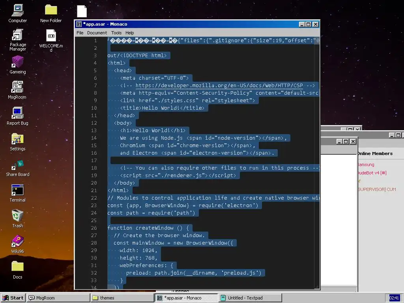404x303 pixels.
Task: Select Samsung in Online Members list
Action: [366, 165]
